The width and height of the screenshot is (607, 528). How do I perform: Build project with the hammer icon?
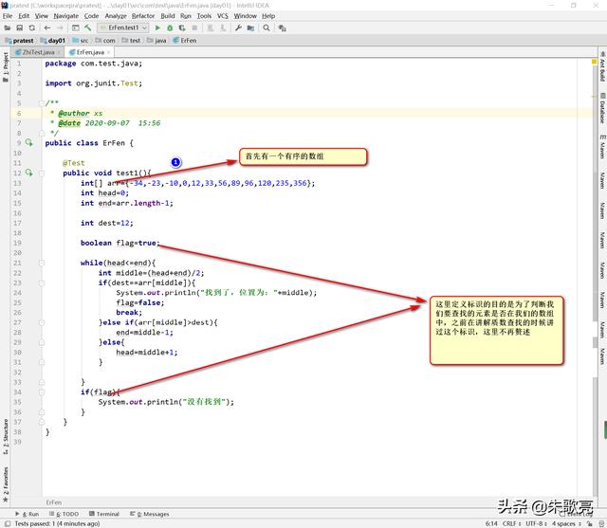(x=88, y=27)
